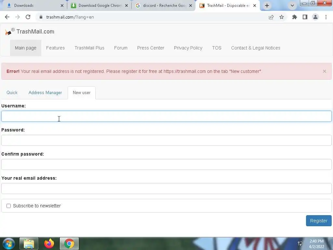The image size is (333, 250).
Task: Click the TrashMail.com site title
Action: pyautogui.click(x=35, y=32)
